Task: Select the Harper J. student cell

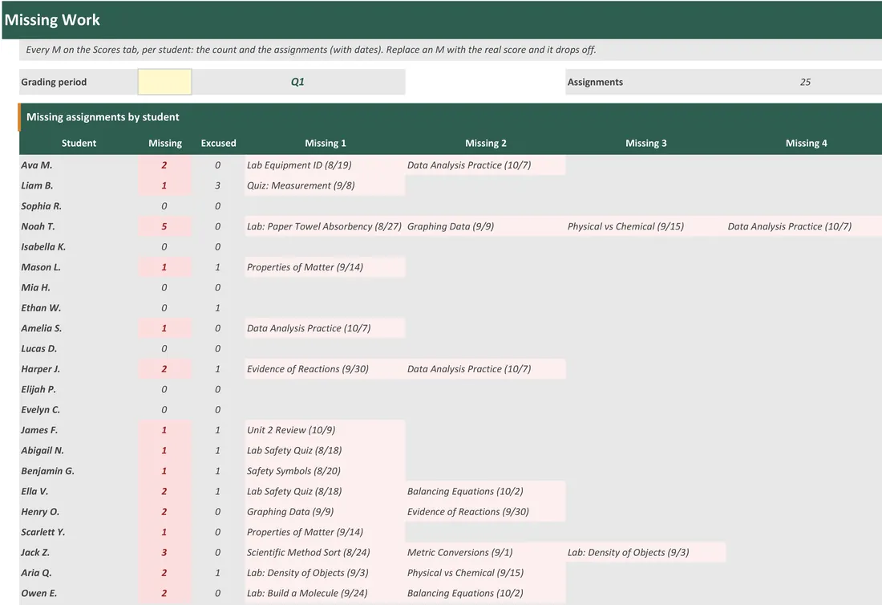Action: click(79, 368)
